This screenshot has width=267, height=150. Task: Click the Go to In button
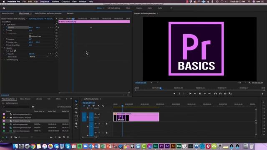click(x=190, y=93)
